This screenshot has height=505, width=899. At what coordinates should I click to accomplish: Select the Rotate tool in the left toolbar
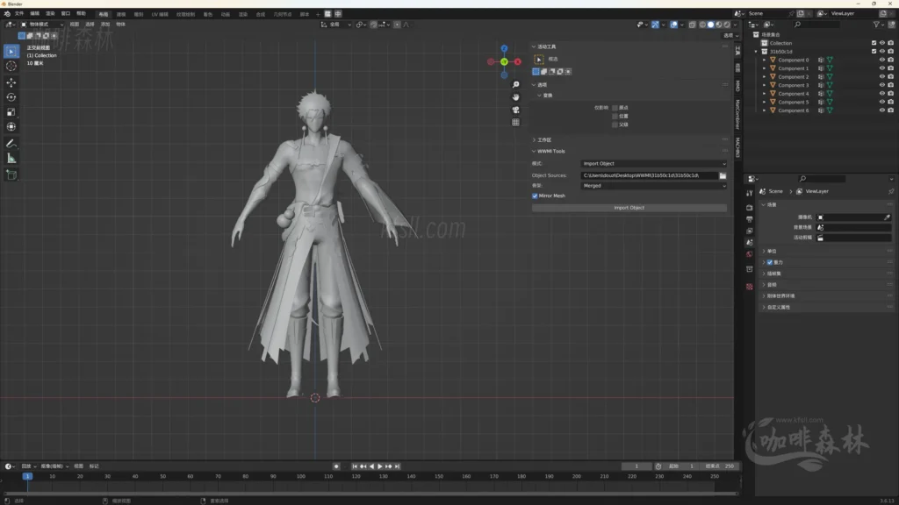point(11,97)
